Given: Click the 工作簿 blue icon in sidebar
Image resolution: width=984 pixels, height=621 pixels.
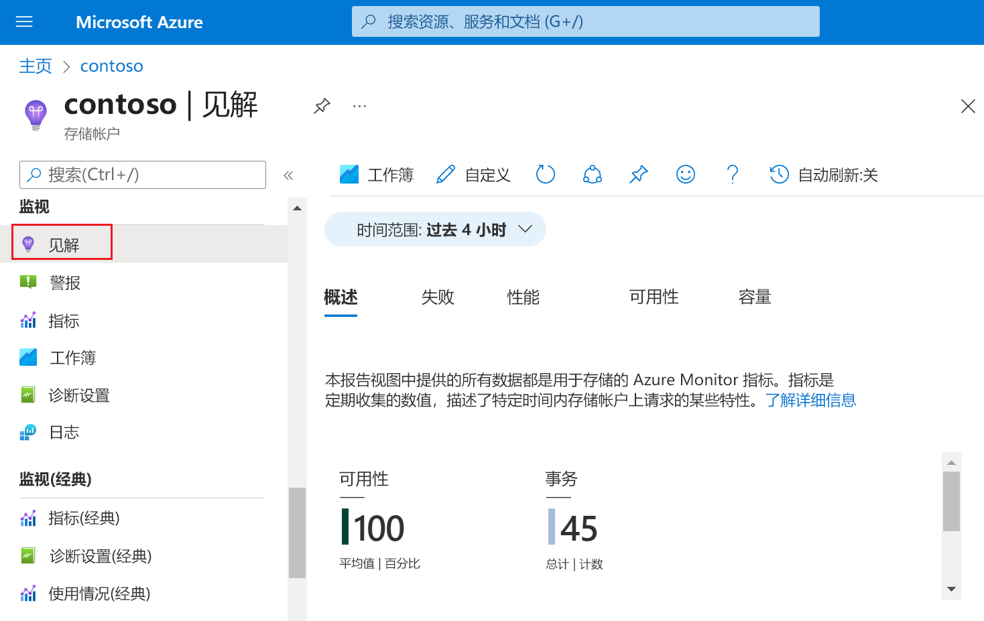Looking at the screenshot, I should pyautogui.click(x=28, y=357).
